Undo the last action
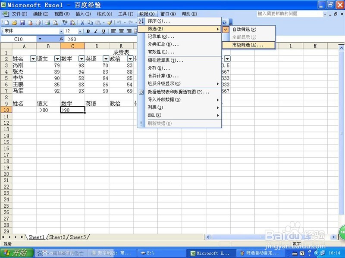The width and height of the screenshot is (345, 258). coord(119,22)
